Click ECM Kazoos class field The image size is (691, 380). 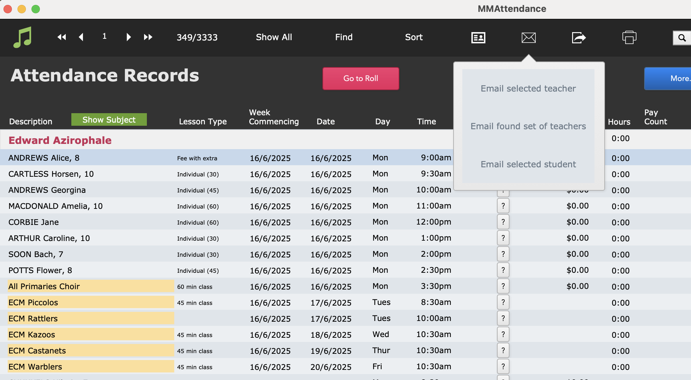[91, 335]
